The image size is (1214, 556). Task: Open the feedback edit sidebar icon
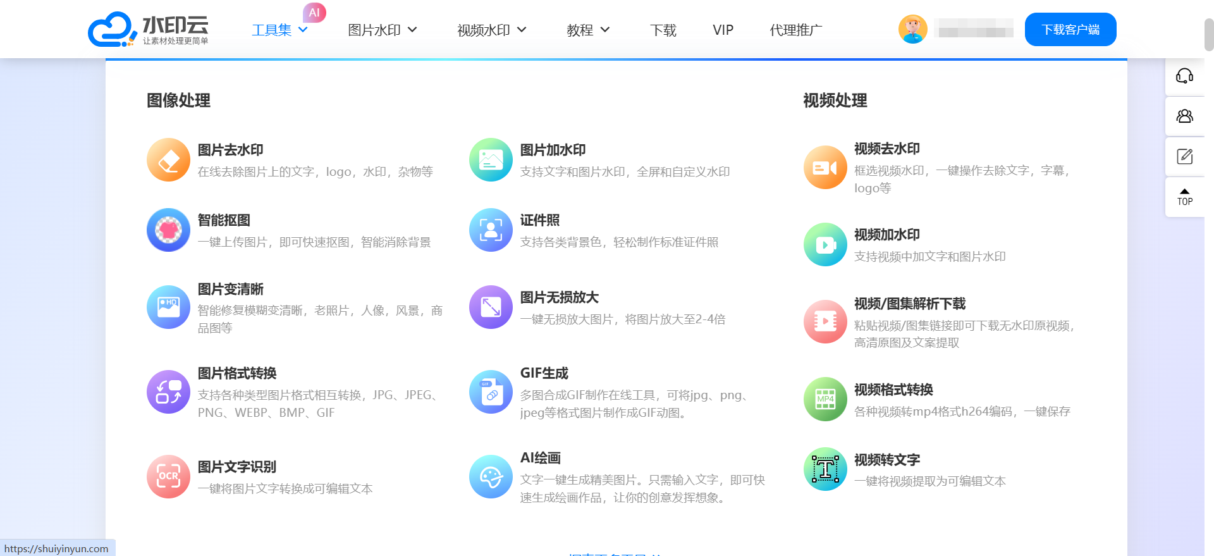point(1184,156)
